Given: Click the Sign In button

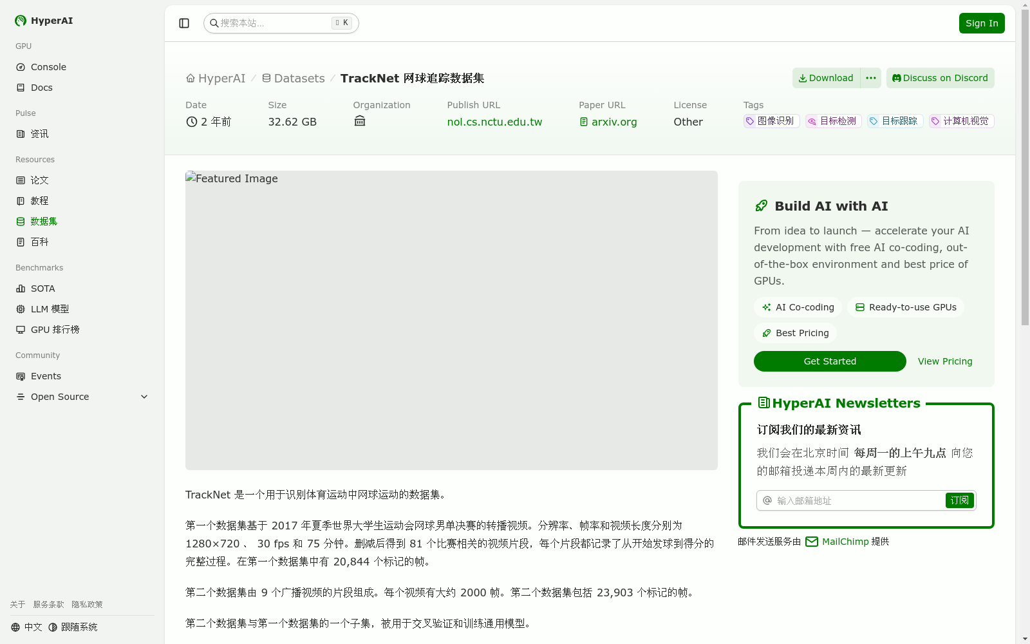Looking at the screenshot, I should (x=982, y=23).
